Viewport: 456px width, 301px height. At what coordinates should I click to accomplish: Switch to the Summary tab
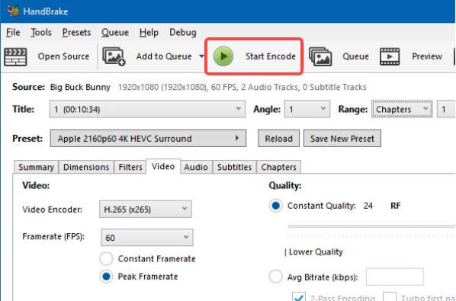point(36,167)
